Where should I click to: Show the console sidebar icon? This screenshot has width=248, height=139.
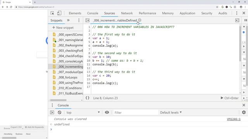click(52, 112)
